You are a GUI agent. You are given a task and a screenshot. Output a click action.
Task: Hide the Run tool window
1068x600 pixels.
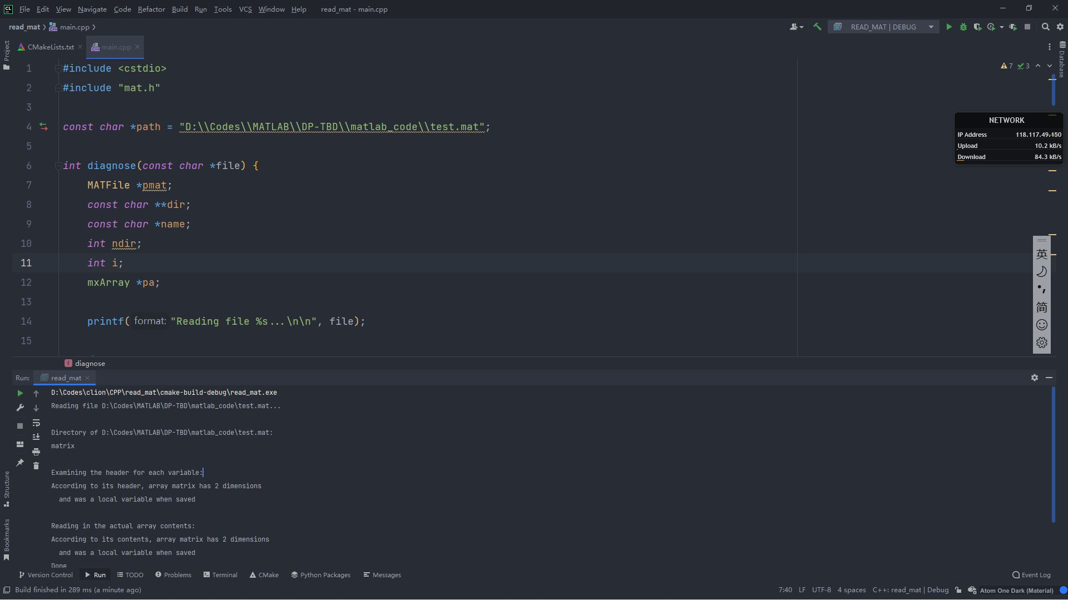(x=1049, y=378)
